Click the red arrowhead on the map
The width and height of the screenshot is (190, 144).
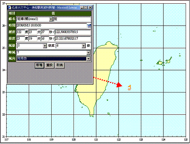(119, 85)
